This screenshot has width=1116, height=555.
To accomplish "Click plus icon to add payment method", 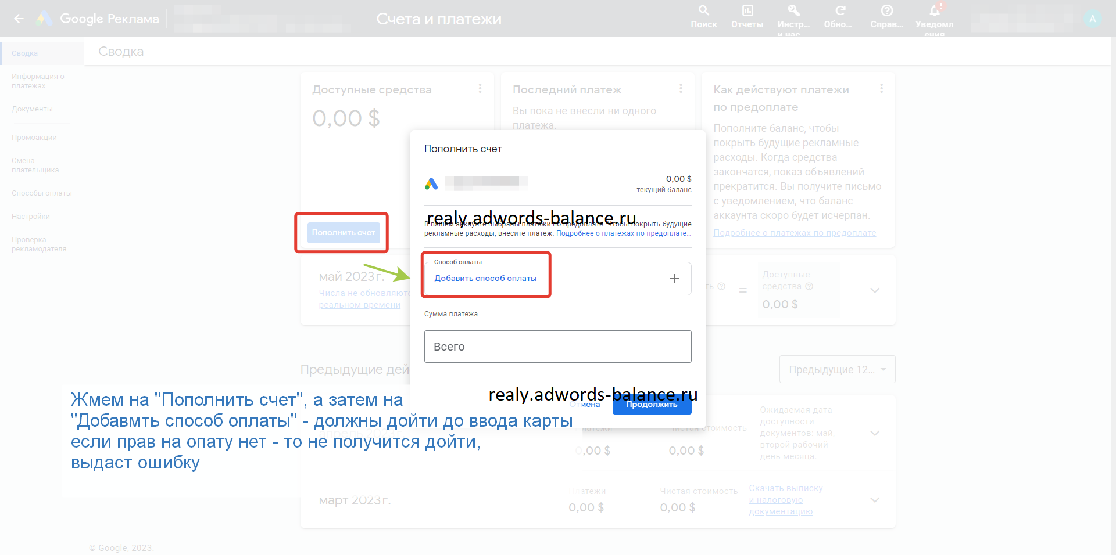I will 674,279.
